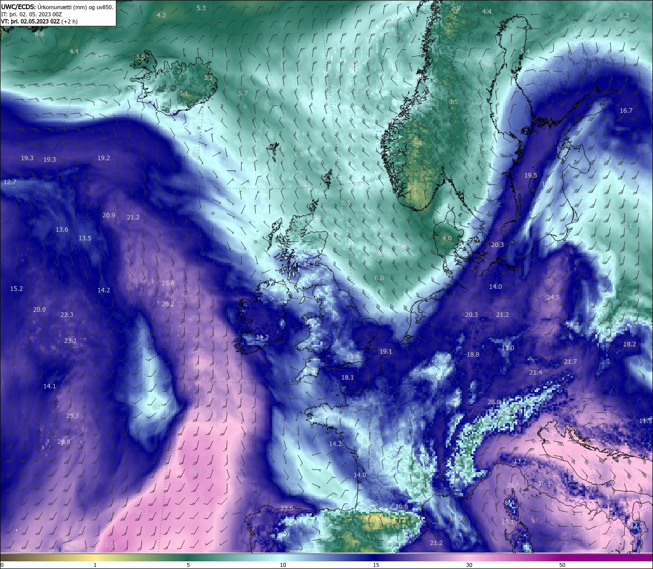Click the valid time line "VT: þri. 02.05.2023 02Z (+2 h)"
The width and height of the screenshot is (653, 569).
(39, 21)
